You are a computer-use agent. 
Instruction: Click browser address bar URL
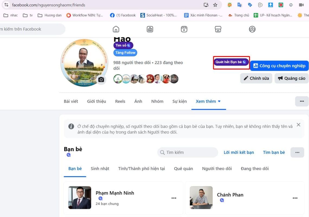pos(49,5)
